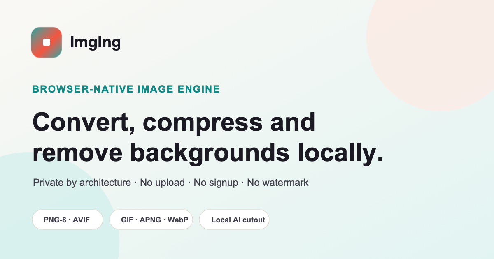Click the headline line "remove backgrounds locally."

(208, 154)
